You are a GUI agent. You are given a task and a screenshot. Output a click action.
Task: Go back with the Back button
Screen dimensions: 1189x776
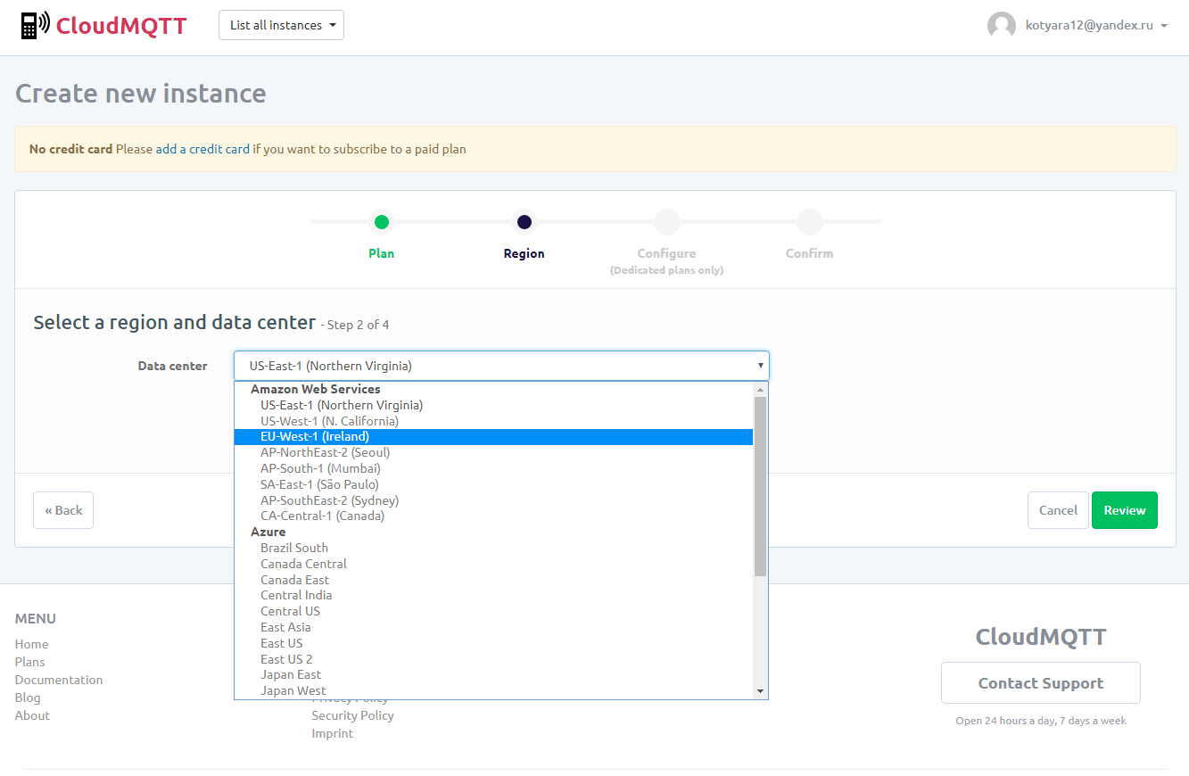coord(63,510)
